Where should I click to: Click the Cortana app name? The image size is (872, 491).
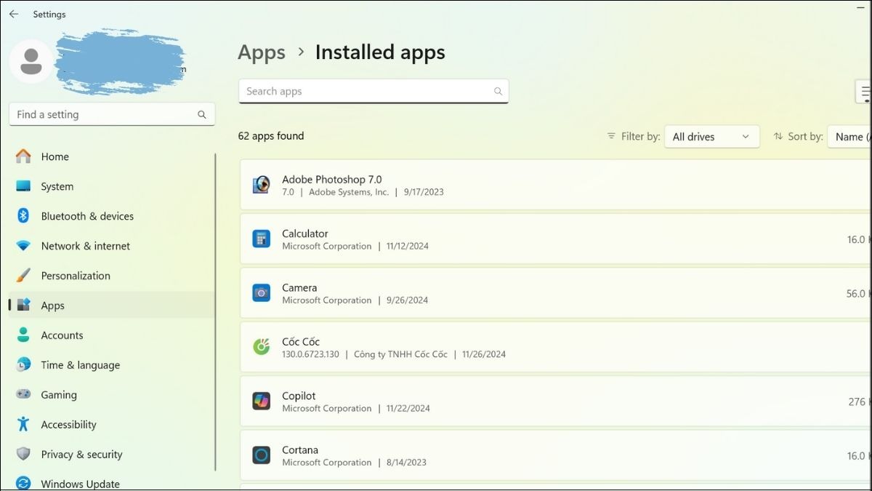pos(300,450)
